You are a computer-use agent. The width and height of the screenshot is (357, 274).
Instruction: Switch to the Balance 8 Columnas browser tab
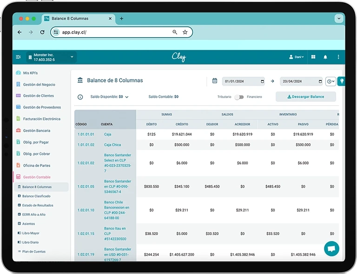(78, 19)
